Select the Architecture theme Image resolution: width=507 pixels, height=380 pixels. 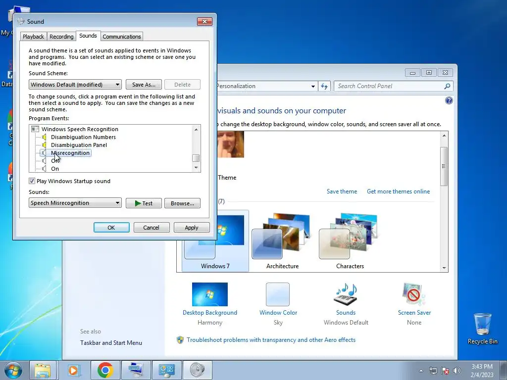coord(282,241)
